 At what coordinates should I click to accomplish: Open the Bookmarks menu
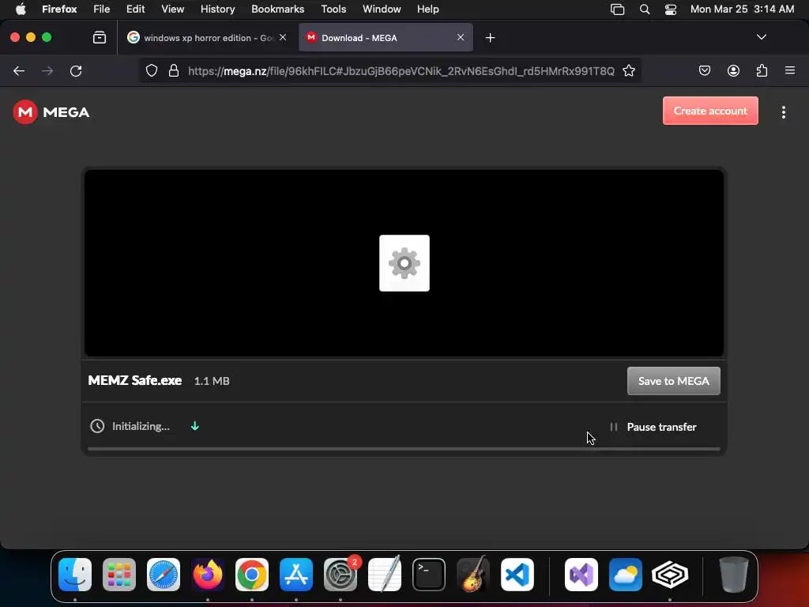277,9
